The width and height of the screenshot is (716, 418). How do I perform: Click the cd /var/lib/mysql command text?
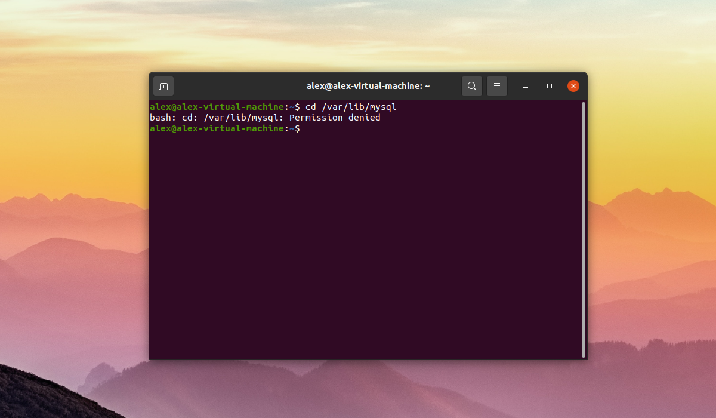click(351, 107)
